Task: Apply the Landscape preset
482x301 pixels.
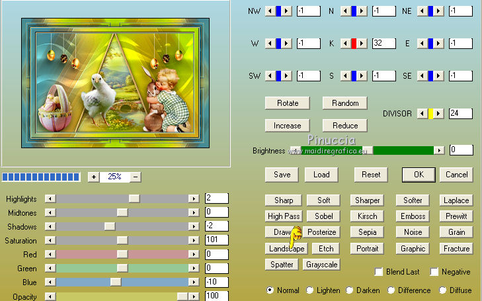Action: click(286, 249)
